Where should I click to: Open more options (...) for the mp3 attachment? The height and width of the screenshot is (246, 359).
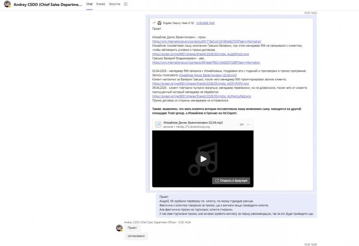[248, 124]
